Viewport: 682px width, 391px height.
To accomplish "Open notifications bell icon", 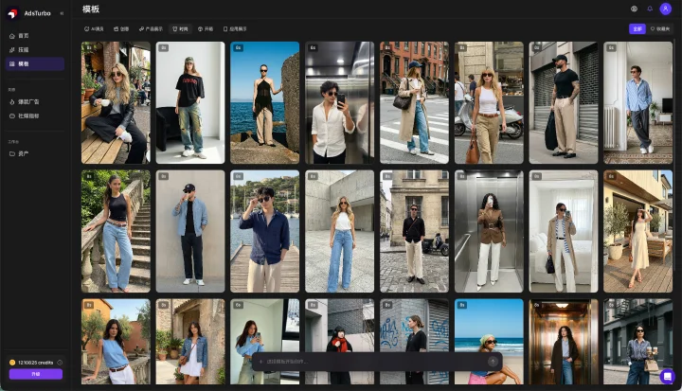I will coord(650,9).
